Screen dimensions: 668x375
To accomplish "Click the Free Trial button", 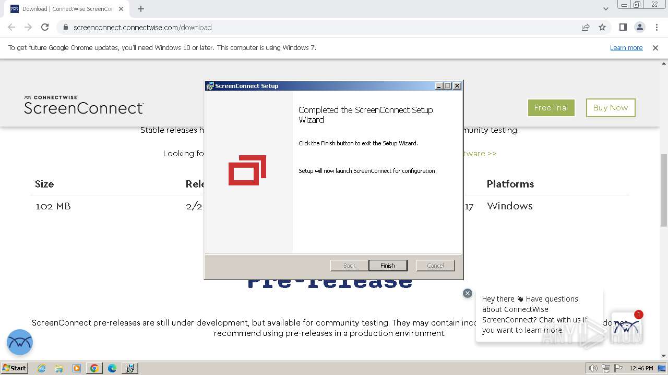I will pos(551,108).
